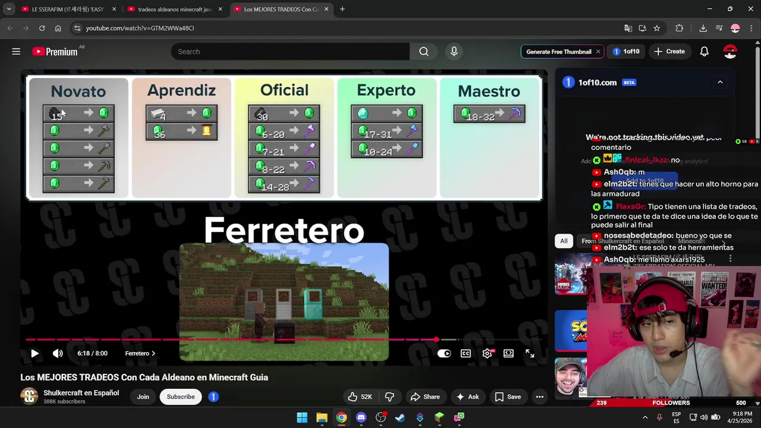Go to the YouTube Premium home logo

click(x=55, y=52)
